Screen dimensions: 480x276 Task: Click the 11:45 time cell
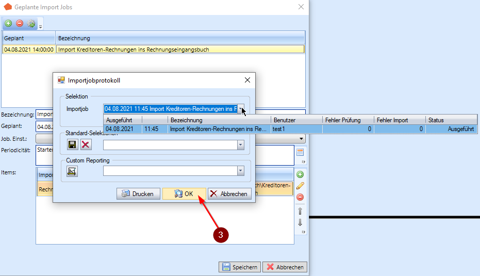(155, 129)
